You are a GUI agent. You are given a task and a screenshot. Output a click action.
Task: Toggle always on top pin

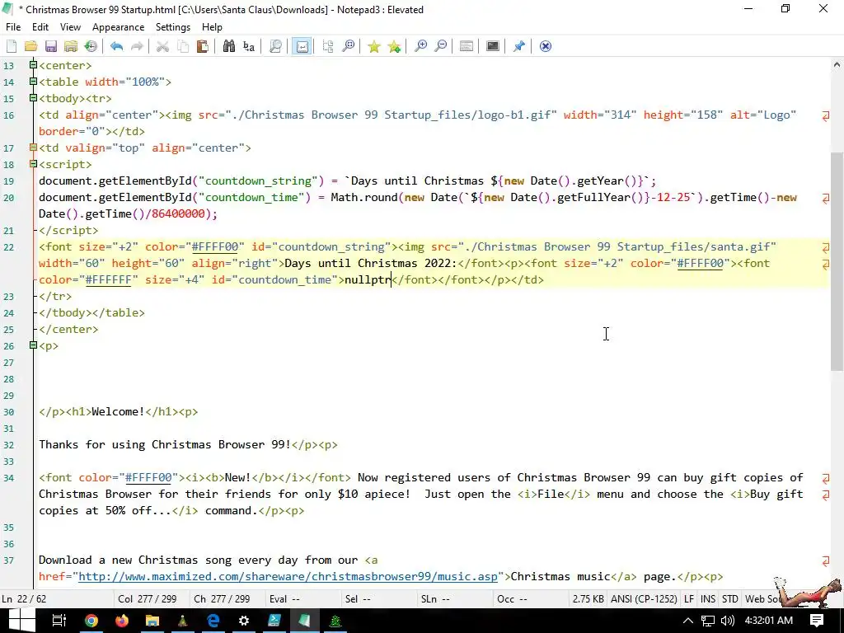tap(519, 46)
